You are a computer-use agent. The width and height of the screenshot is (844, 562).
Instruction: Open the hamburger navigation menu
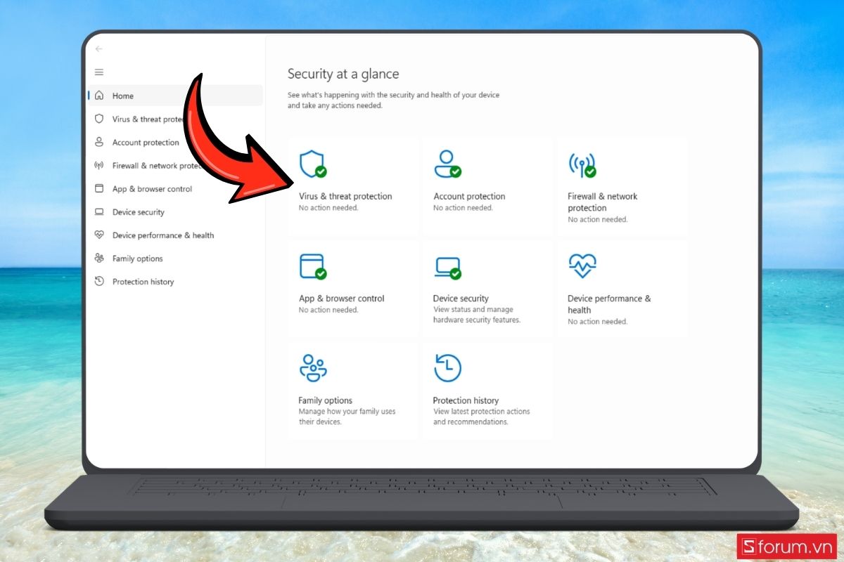(x=99, y=72)
